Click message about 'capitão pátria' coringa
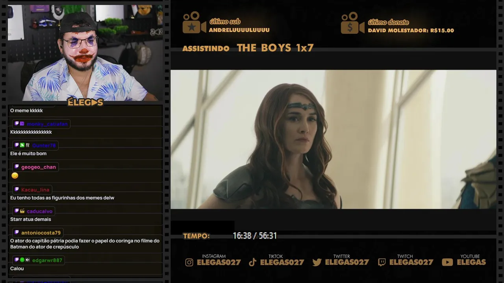This screenshot has width=504, height=283. coord(85,244)
